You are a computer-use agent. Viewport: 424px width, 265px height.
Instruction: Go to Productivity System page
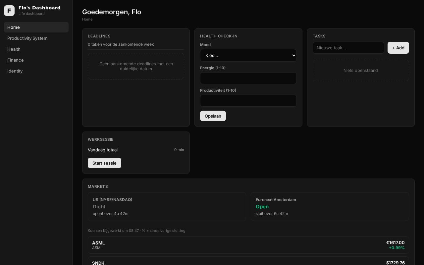(36, 38)
